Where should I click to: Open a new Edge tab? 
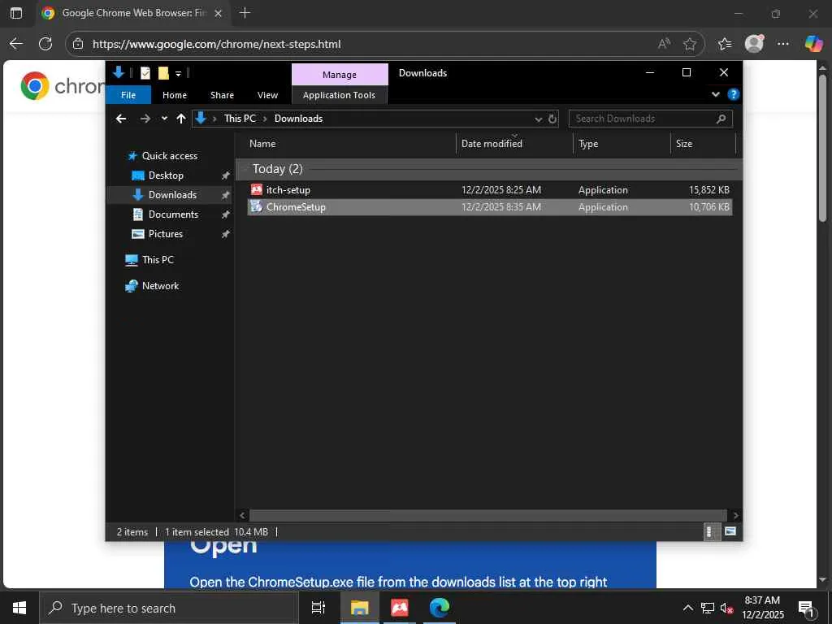point(245,13)
